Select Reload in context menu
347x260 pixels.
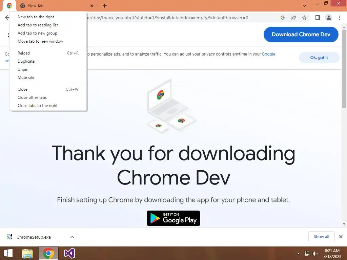[x=48, y=53]
